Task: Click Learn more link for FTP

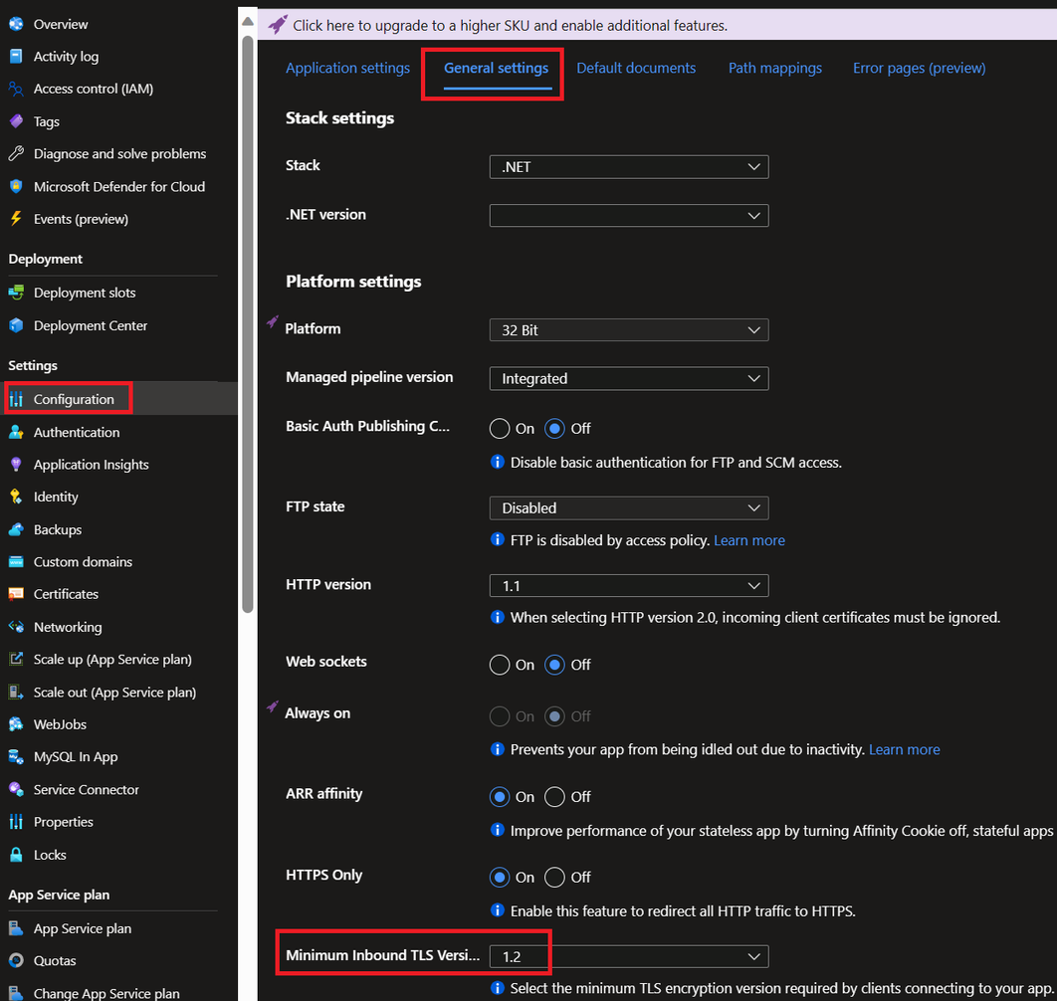Action: pos(749,540)
